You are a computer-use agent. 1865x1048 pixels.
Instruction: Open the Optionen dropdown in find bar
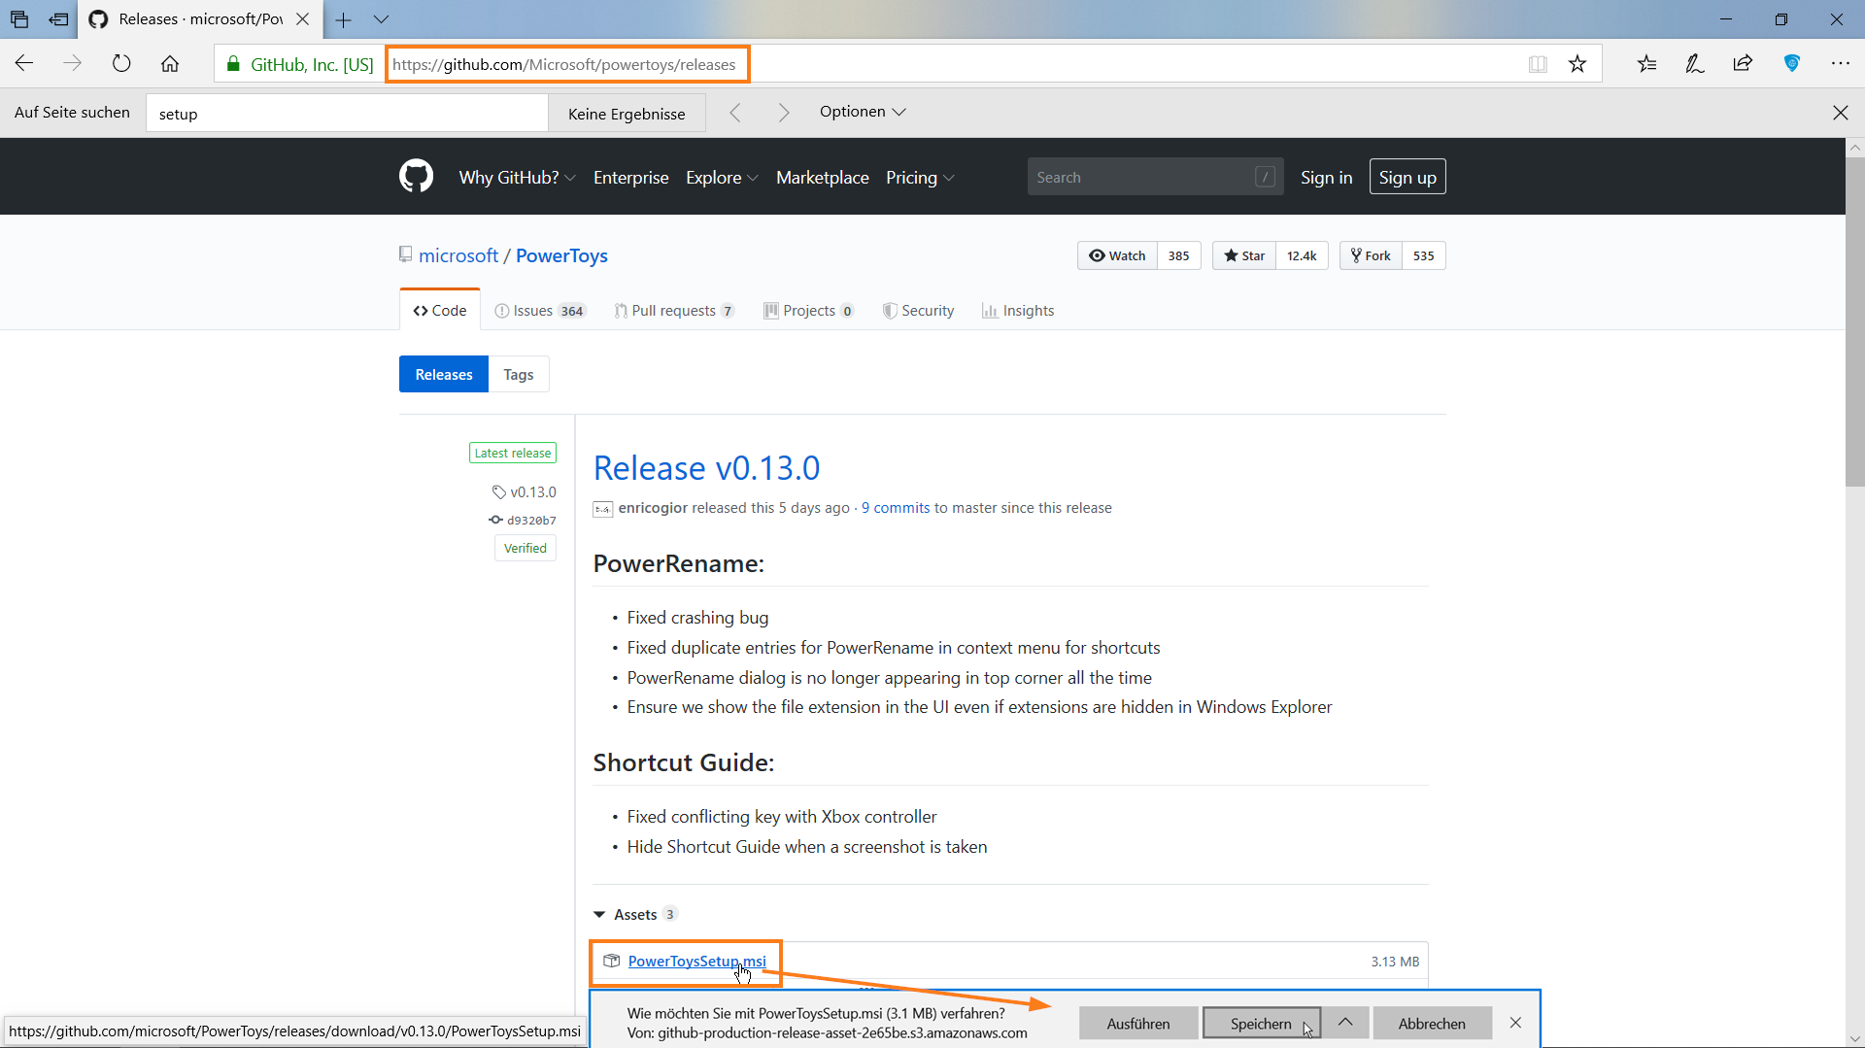[x=863, y=112]
